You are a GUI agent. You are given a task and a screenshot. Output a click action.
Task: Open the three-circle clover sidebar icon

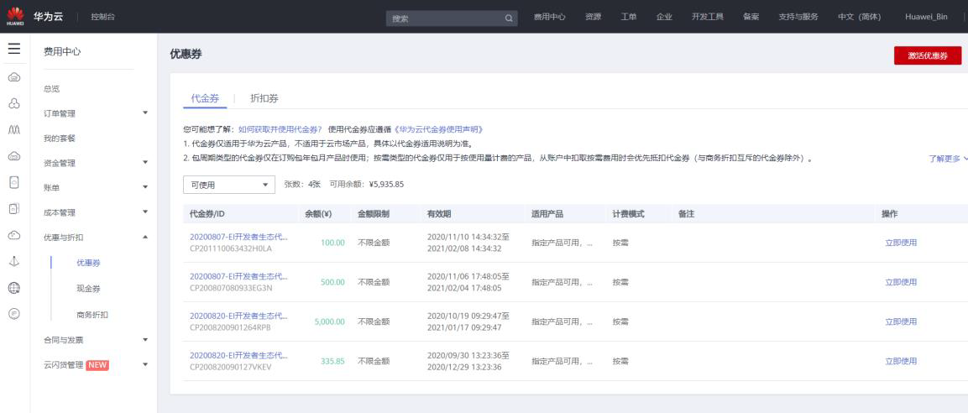tap(14, 104)
